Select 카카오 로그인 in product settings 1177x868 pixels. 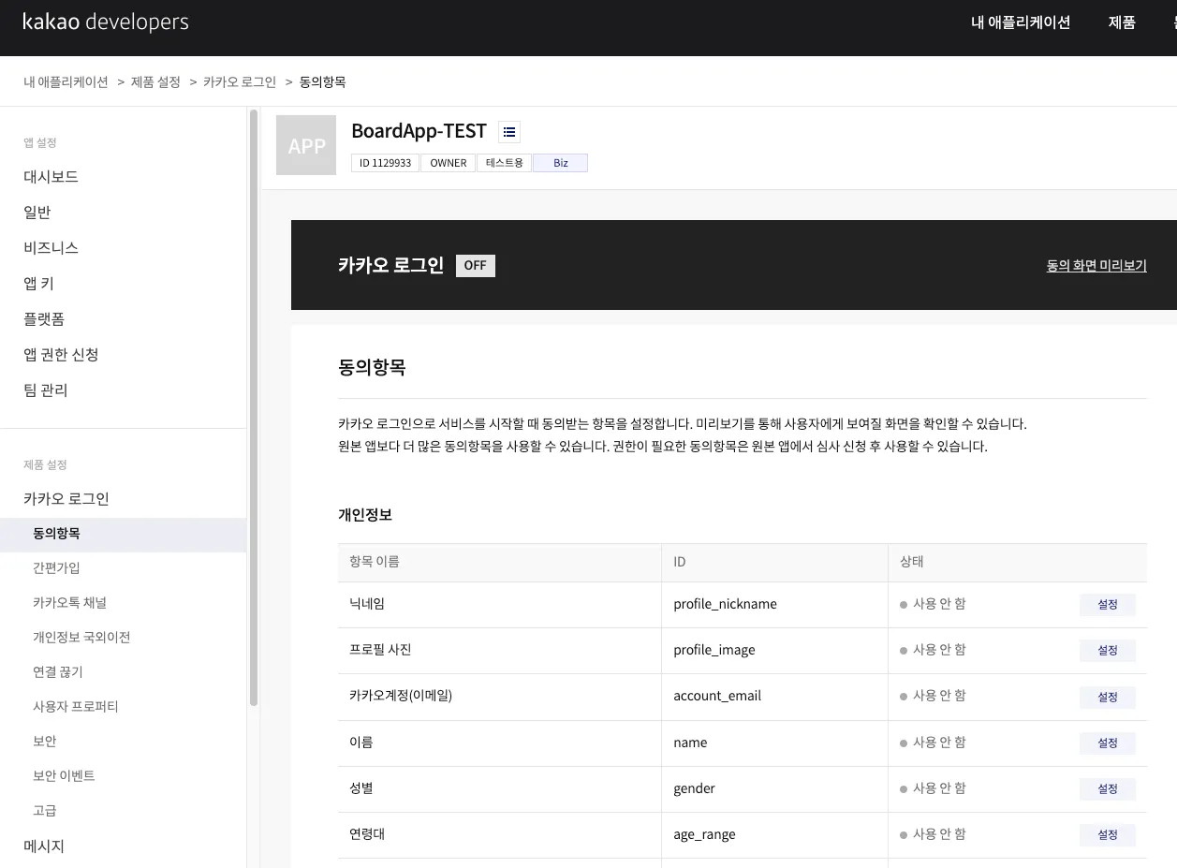click(x=66, y=499)
